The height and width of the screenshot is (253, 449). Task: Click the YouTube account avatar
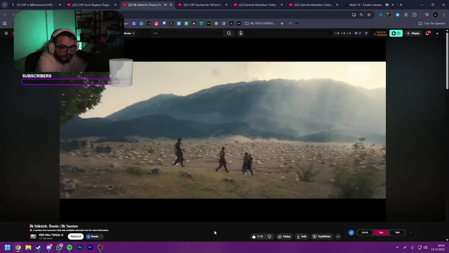tap(437, 33)
